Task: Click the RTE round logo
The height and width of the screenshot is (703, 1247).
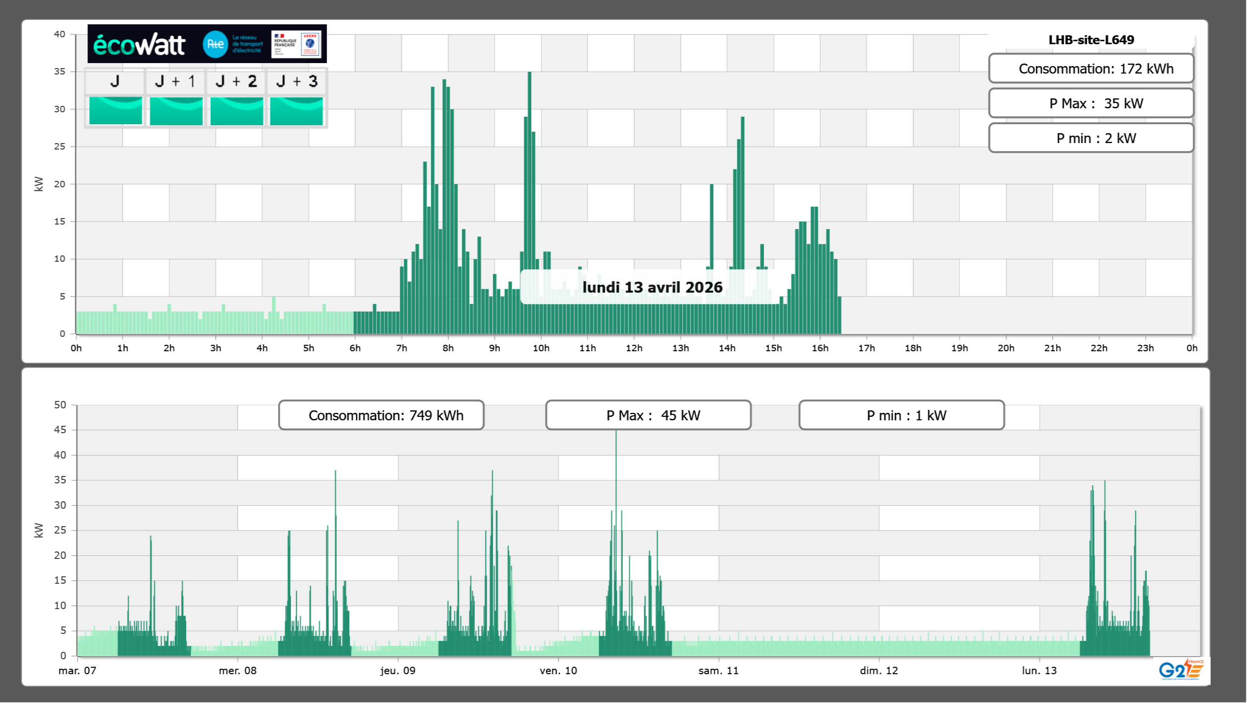Action: (x=215, y=44)
